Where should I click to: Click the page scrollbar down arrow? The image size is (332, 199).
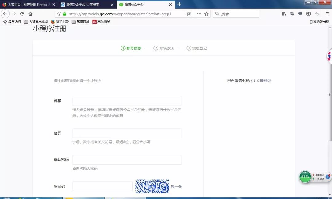tap(330, 195)
